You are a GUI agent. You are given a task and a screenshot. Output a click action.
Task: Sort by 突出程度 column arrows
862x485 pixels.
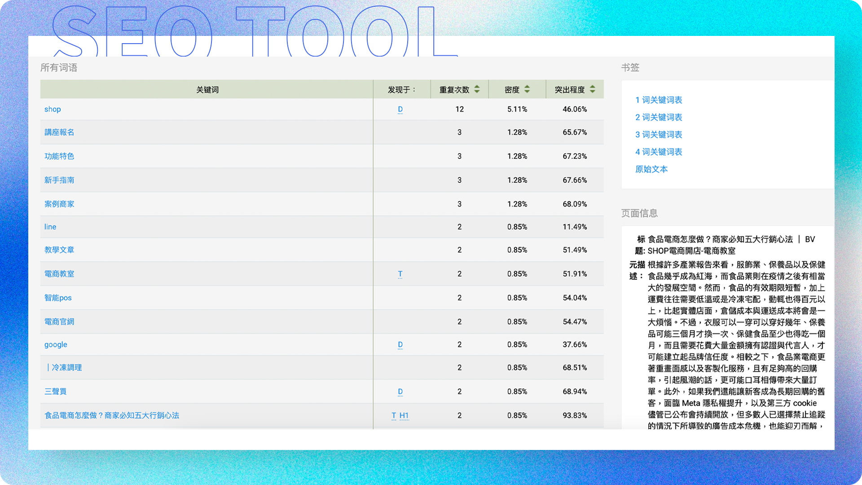(593, 89)
